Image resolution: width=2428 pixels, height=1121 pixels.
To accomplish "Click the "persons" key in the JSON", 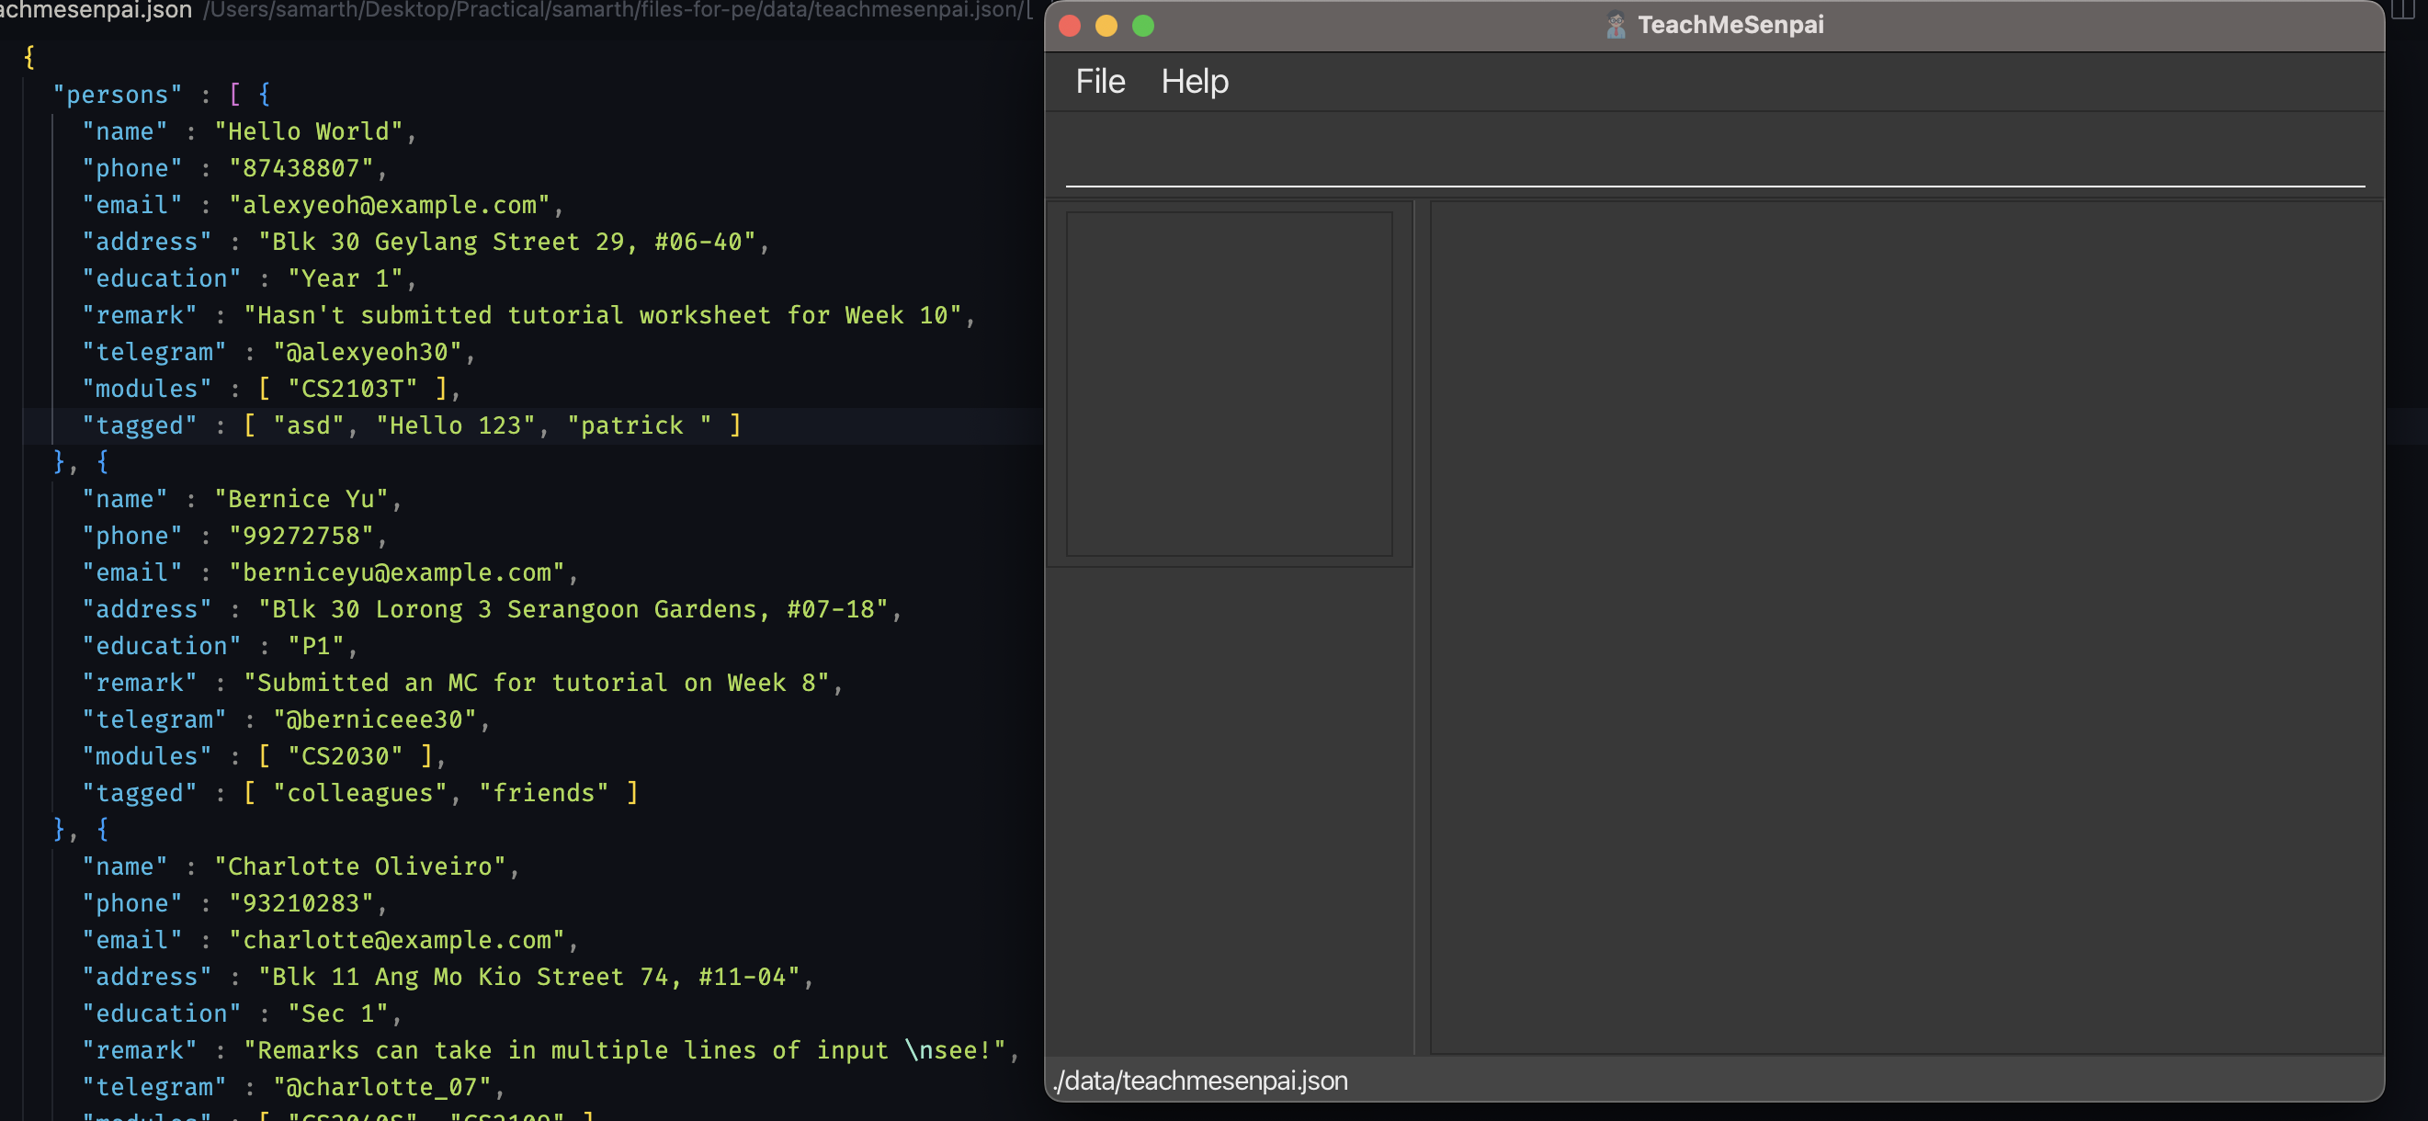I will point(117,96).
